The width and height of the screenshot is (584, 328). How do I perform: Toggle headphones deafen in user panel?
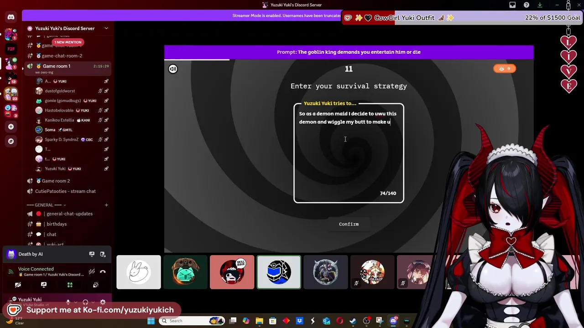pyautogui.click(x=85, y=302)
